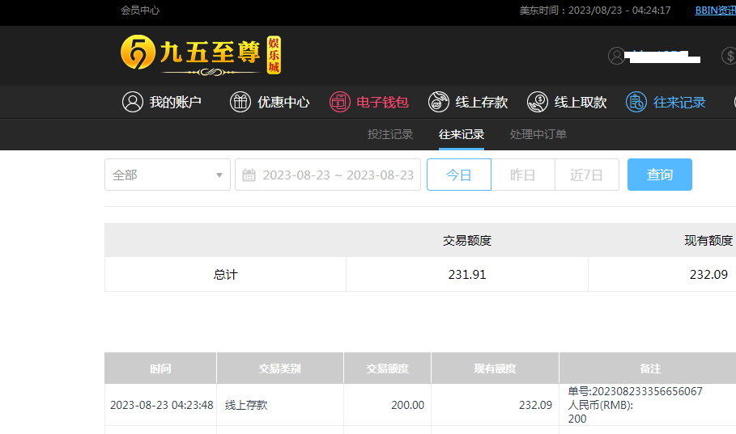The image size is (736, 434).
Task: Select the 今日 date filter
Action: click(459, 175)
